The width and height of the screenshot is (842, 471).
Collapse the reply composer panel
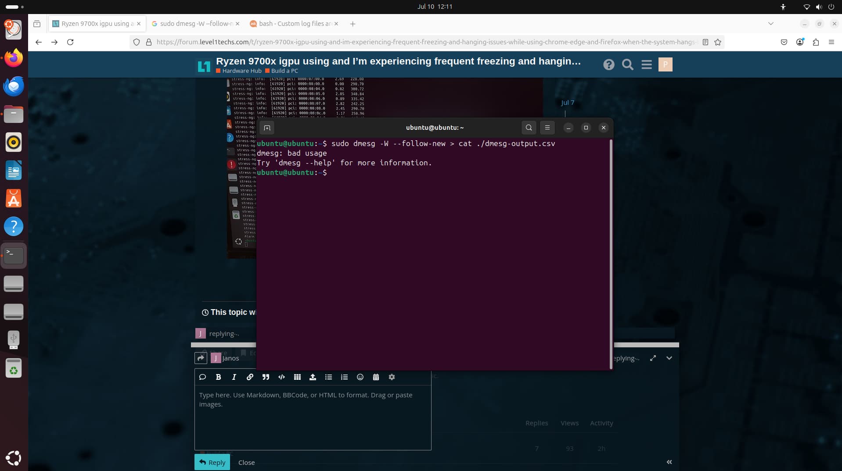pyautogui.click(x=669, y=358)
